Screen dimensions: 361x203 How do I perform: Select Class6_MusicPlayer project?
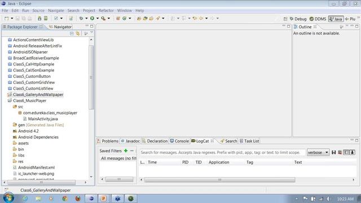point(29,101)
